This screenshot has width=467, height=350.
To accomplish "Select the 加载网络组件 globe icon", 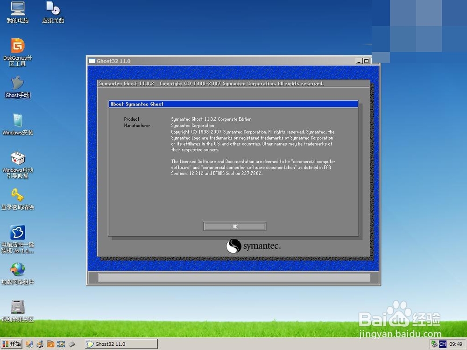I will tap(18, 274).
